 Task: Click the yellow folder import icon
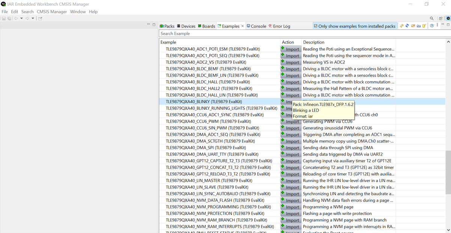(x=413, y=26)
